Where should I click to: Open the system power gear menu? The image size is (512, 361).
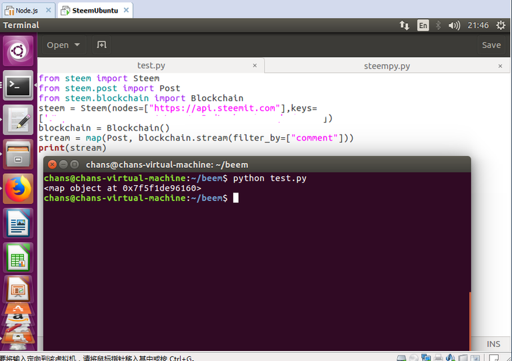coord(501,25)
